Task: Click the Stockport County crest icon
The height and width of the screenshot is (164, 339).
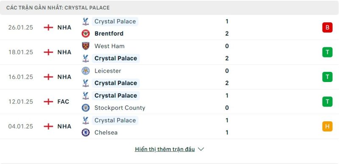Action: pos(86,108)
